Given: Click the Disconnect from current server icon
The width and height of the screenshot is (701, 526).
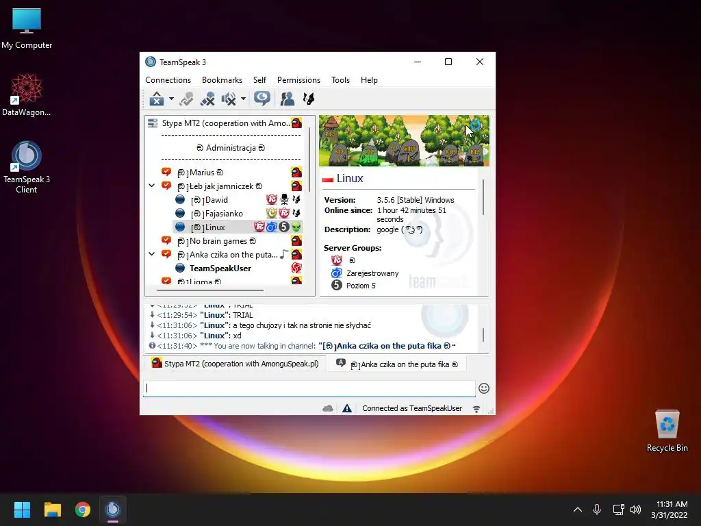Looking at the screenshot, I should point(186,99).
